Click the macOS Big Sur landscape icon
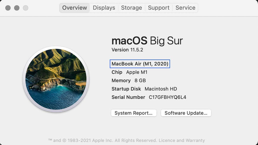 coord(56,79)
